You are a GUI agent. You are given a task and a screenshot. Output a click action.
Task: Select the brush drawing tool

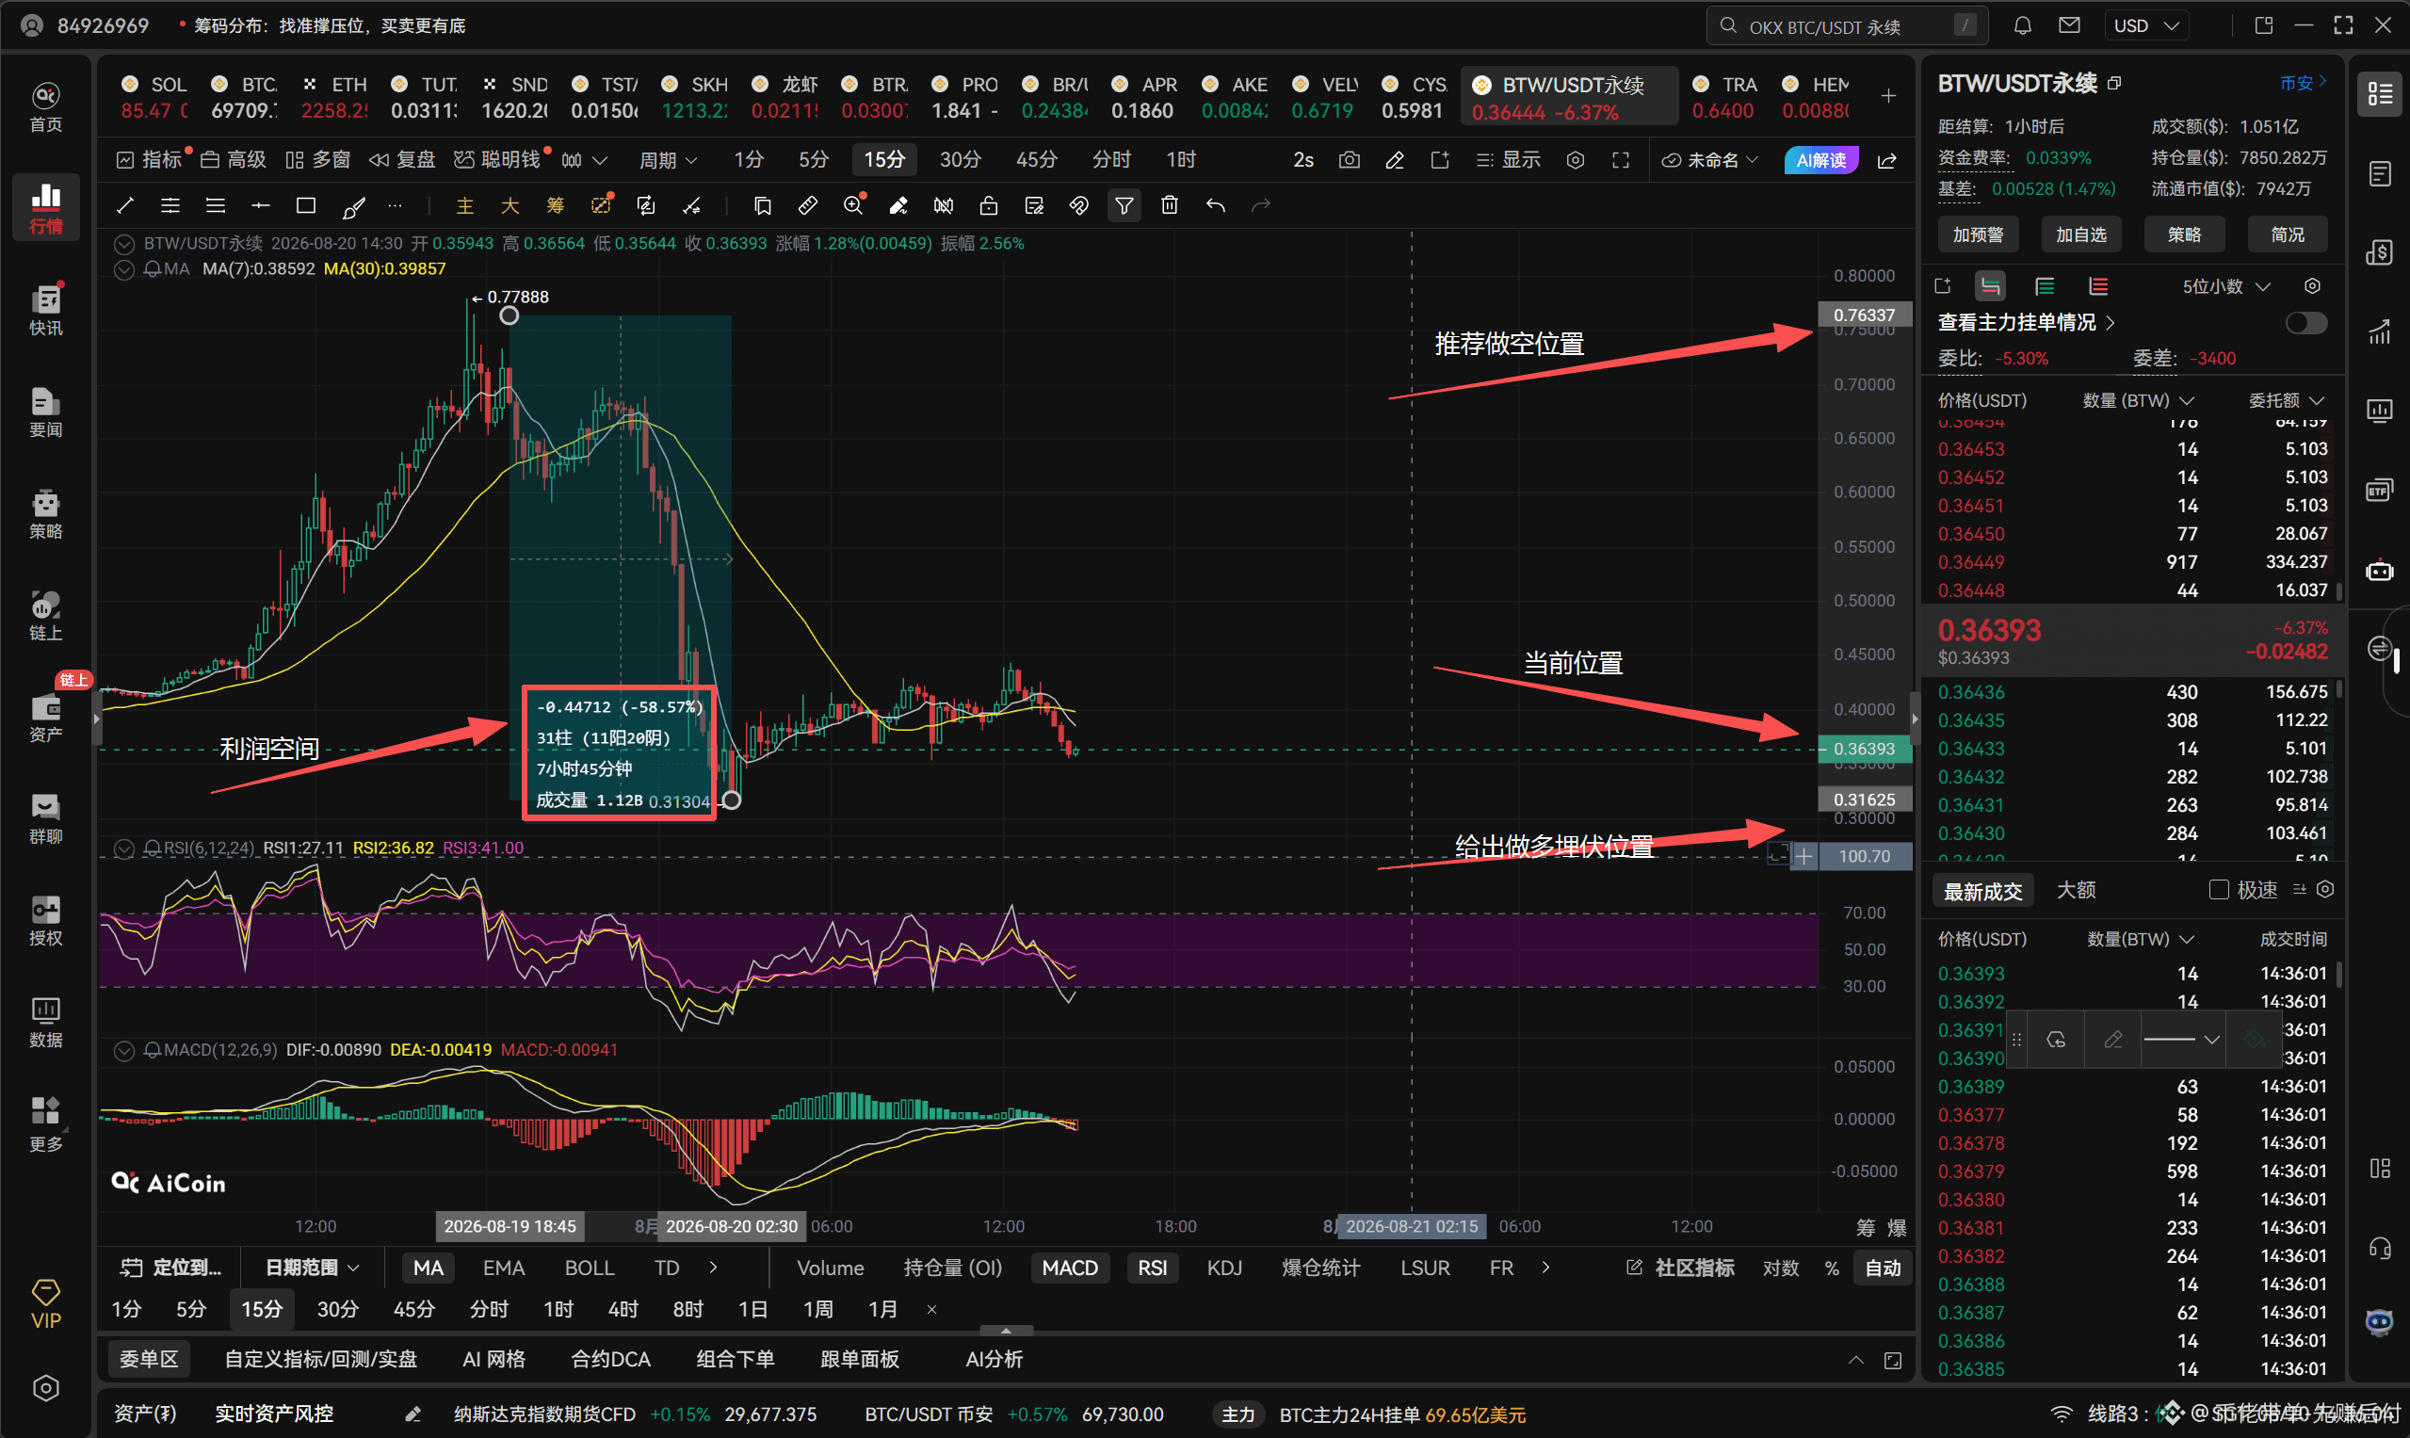coord(353,205)
